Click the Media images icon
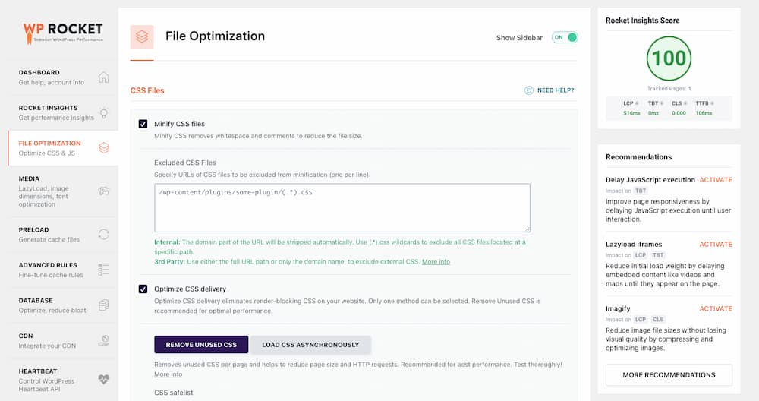The width and height of the screenshot is (759, 401). click(103, 191)
